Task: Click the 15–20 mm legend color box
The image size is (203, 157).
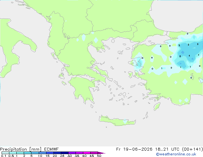Action: [50, 153]
